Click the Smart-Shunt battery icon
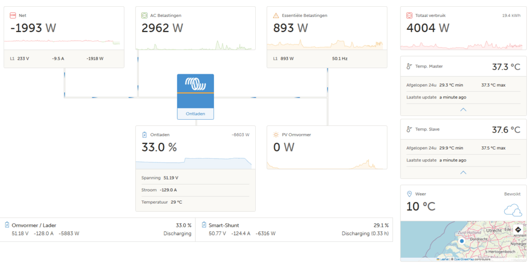This screenshot has width=529, height=265. pos(204,225)
